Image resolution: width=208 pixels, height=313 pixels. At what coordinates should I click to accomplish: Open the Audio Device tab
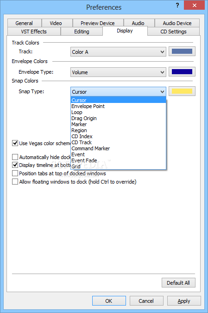pos(177,23)
